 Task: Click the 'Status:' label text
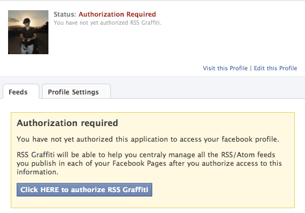tap(65, 14)
